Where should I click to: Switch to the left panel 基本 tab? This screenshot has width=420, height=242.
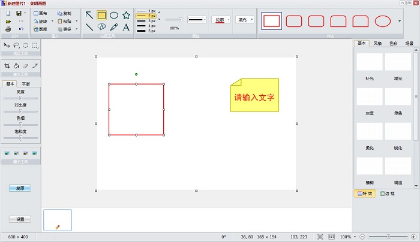(x=10, y=84)
